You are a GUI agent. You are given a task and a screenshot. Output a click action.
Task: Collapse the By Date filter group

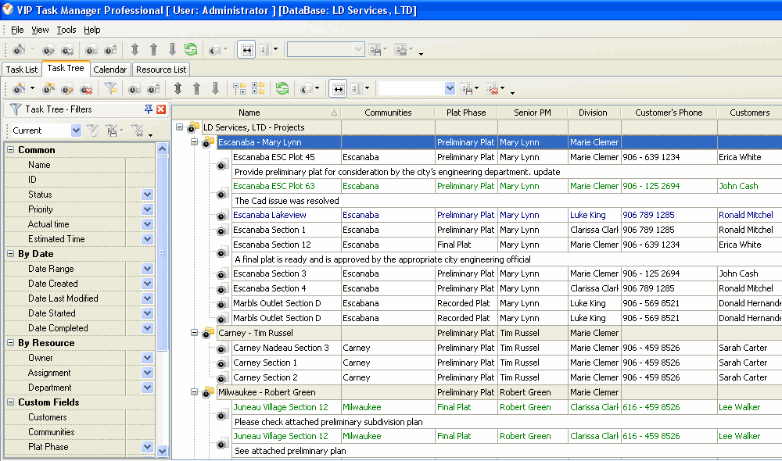(11, 254)
